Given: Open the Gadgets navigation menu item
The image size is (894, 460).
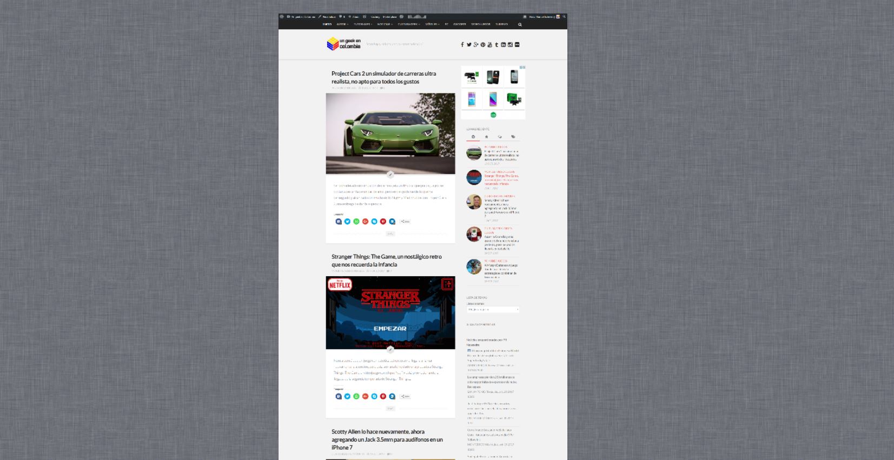Looking at the screenshot, I should pyautogui.click(x=460, y=24).
